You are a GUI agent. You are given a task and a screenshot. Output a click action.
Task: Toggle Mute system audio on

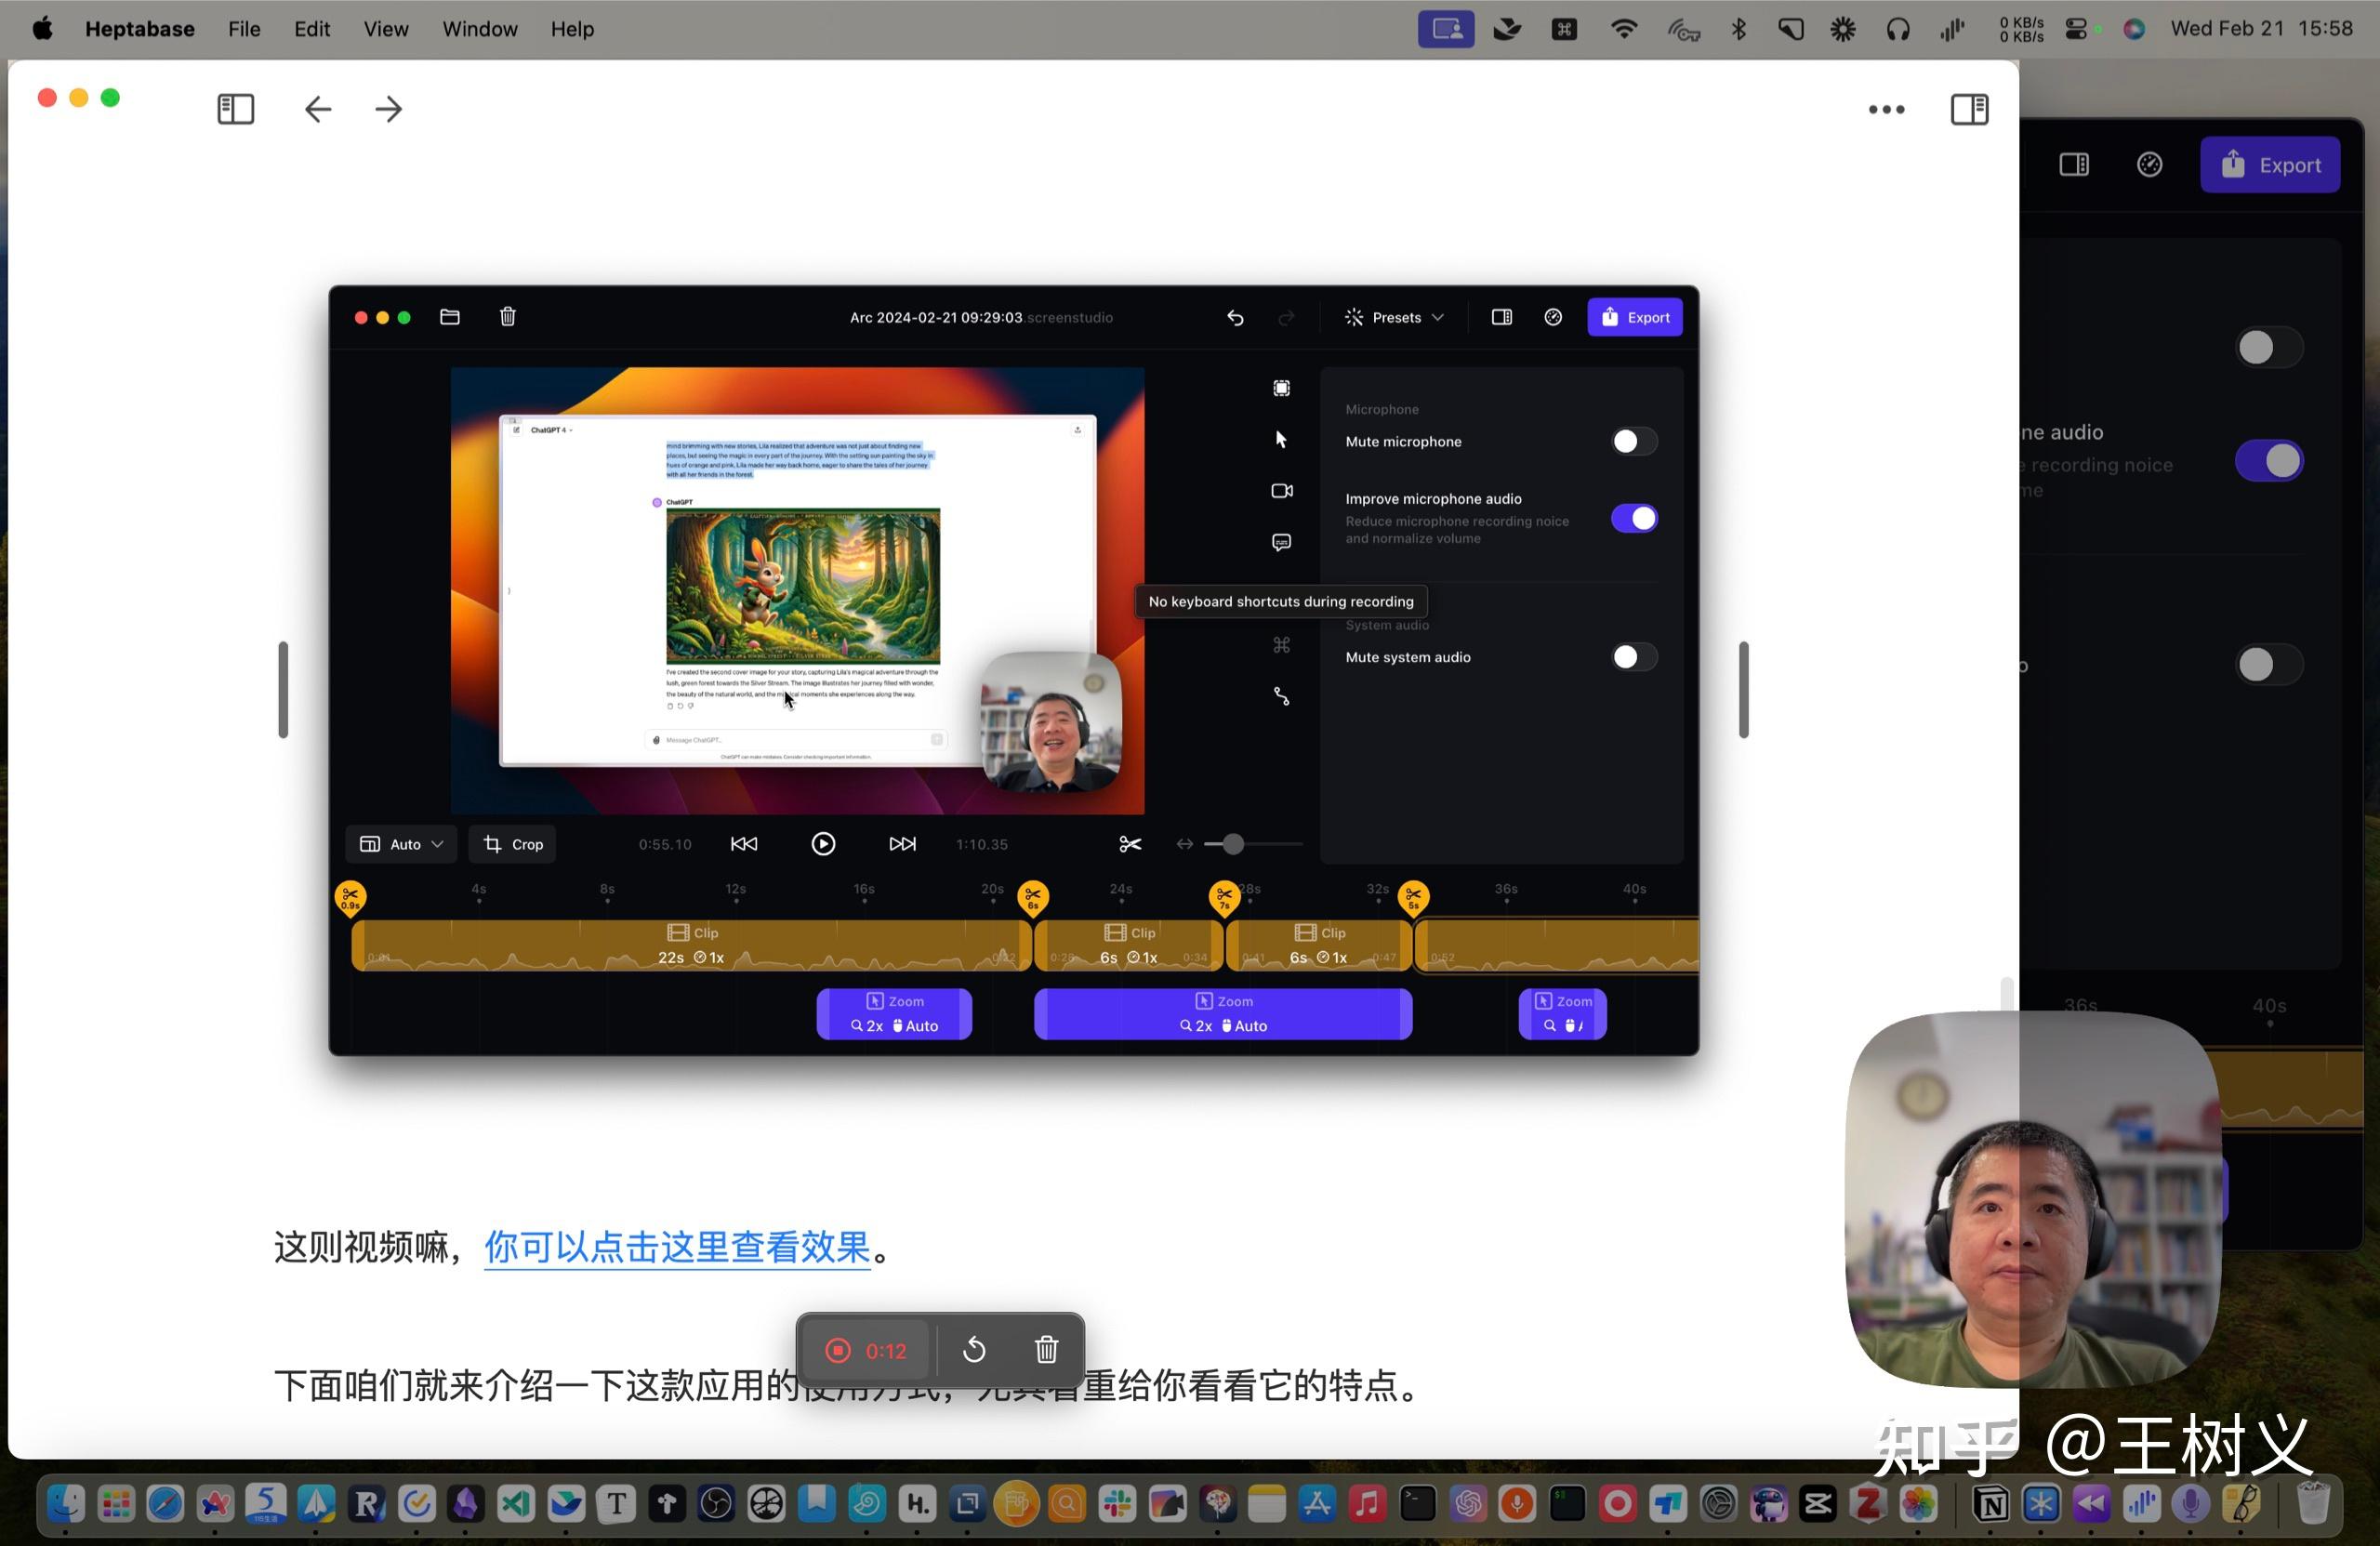click(1633, 657)
